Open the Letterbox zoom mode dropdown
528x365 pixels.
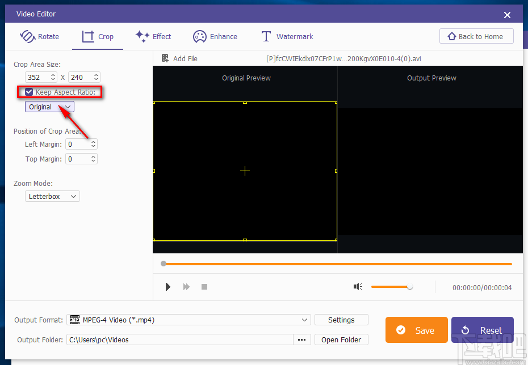pos(52,196)
